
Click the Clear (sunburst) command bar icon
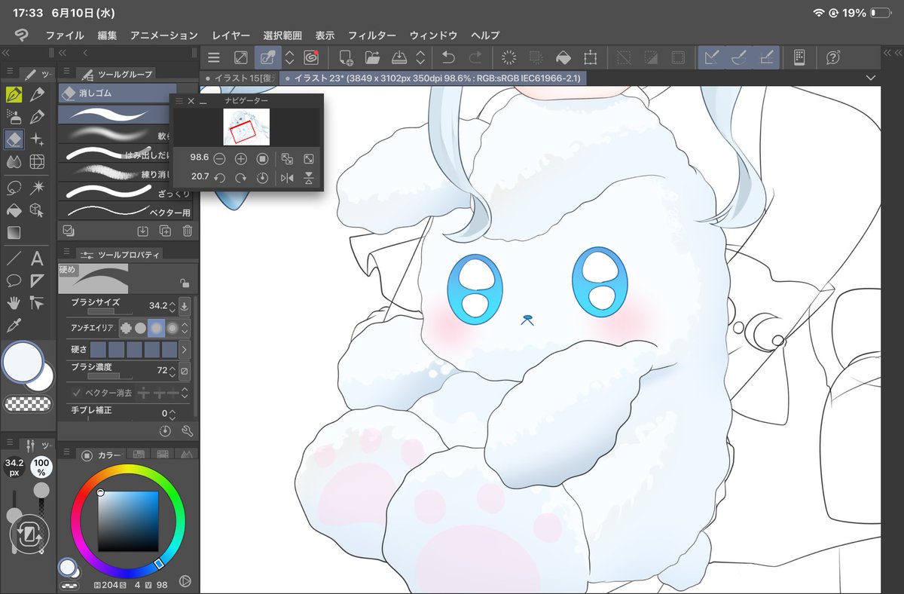pyautogui.click(x=508, y=57)
